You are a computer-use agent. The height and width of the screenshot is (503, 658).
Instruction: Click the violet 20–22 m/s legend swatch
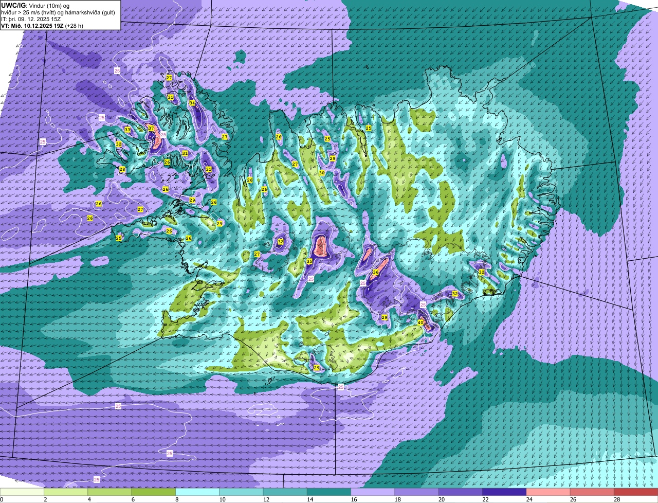click(461, 492)
